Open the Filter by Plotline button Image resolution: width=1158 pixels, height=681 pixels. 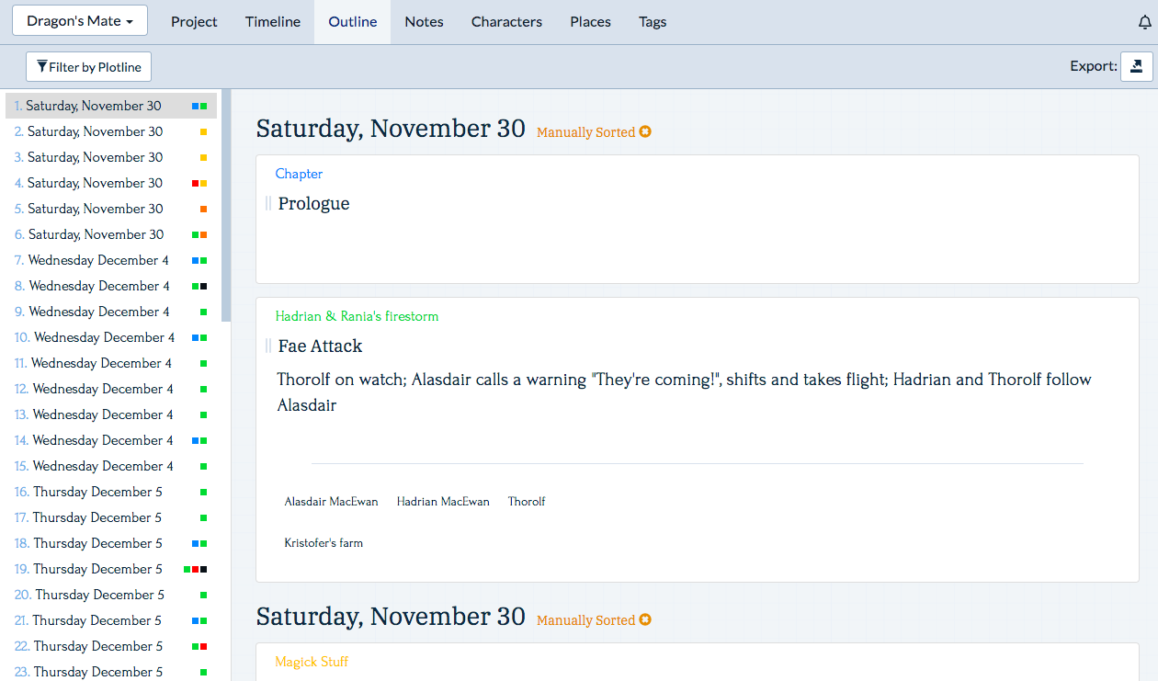coord(88,66)
